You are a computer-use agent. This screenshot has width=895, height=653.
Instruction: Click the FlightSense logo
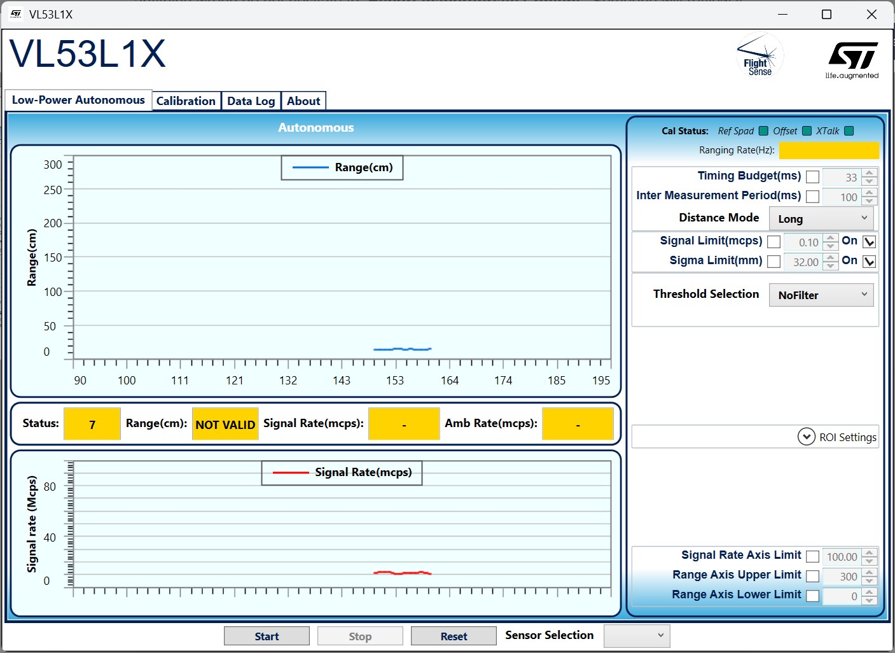(x=759, y=56)
